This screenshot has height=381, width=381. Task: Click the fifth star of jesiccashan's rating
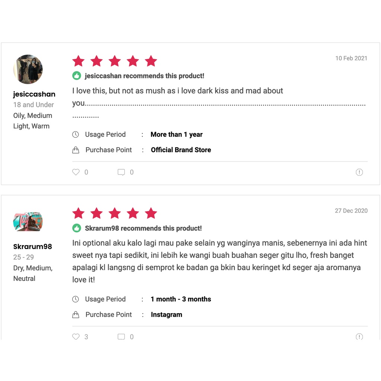(151, 61)
